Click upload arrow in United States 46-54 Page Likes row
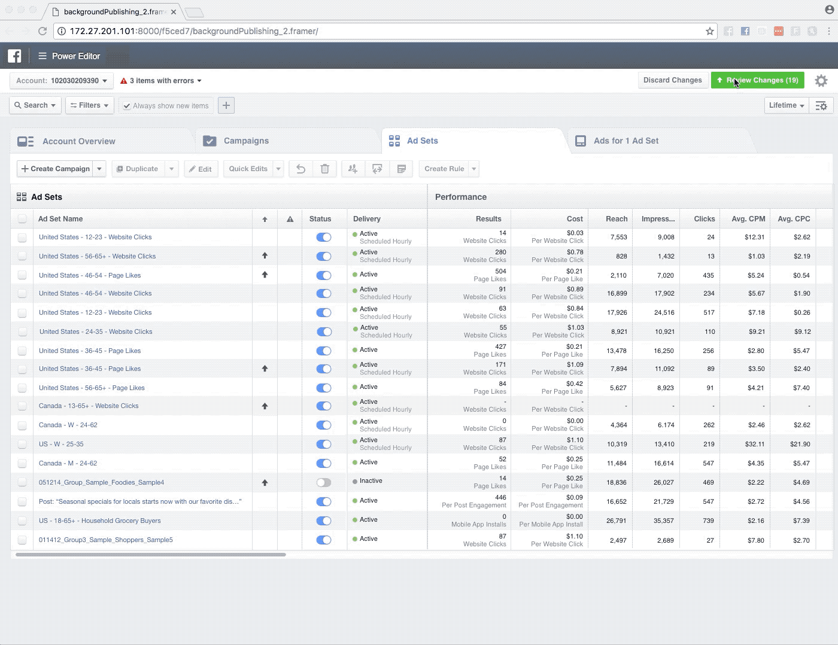 click(265, 275)
